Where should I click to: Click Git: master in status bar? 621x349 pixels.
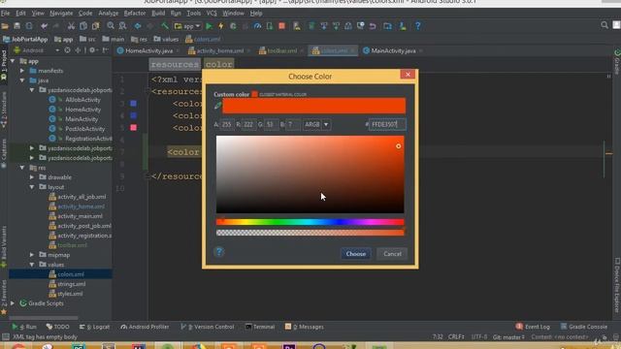[508, 337]
